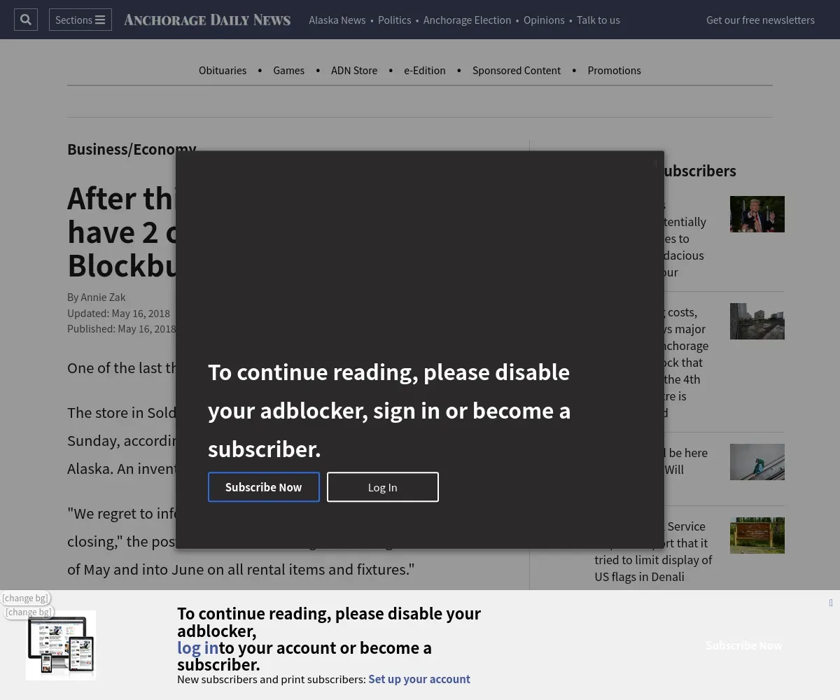Click Subscribe Now in dark modal
Image resolution: width=840 pixels, height=700 pixels.
pyautogui.click(x=264, y=487)
